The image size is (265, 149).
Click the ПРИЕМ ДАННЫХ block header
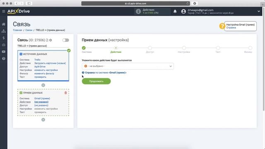pyautogui.click(x=31, y=93)
